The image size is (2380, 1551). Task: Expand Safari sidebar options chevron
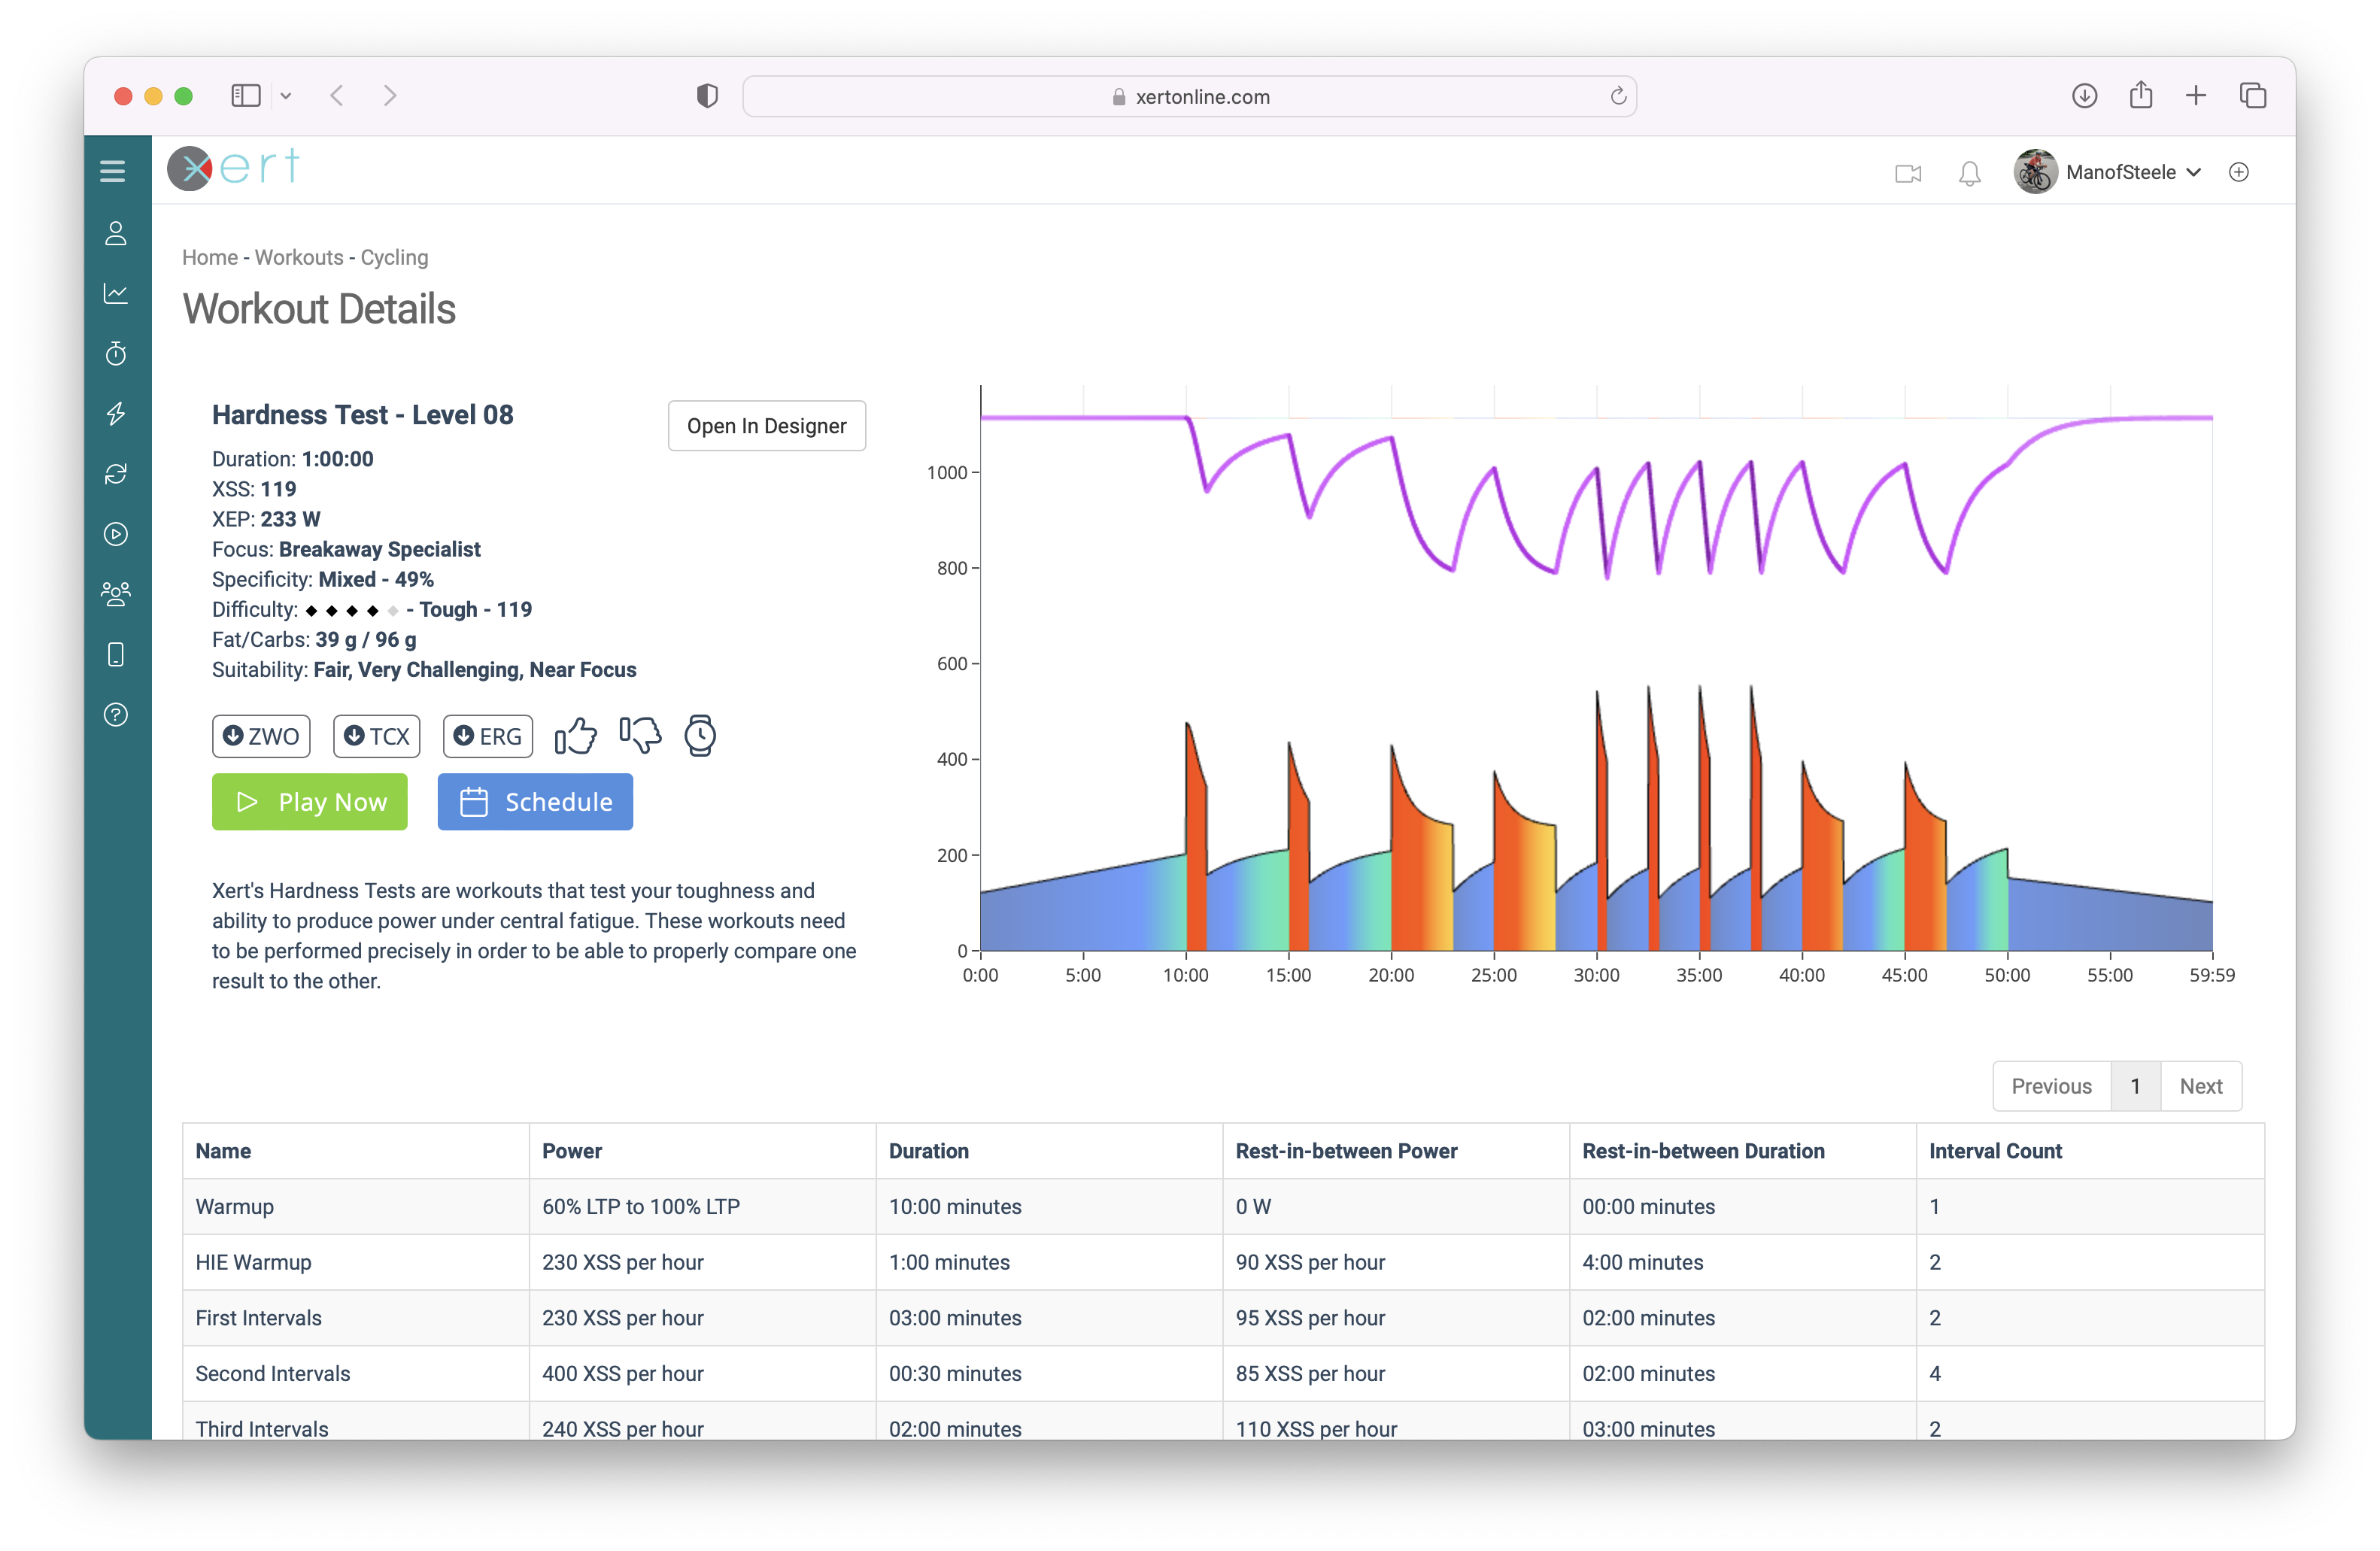(x=286, y=96)
